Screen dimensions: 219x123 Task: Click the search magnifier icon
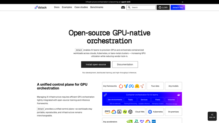tap(129, 8)
